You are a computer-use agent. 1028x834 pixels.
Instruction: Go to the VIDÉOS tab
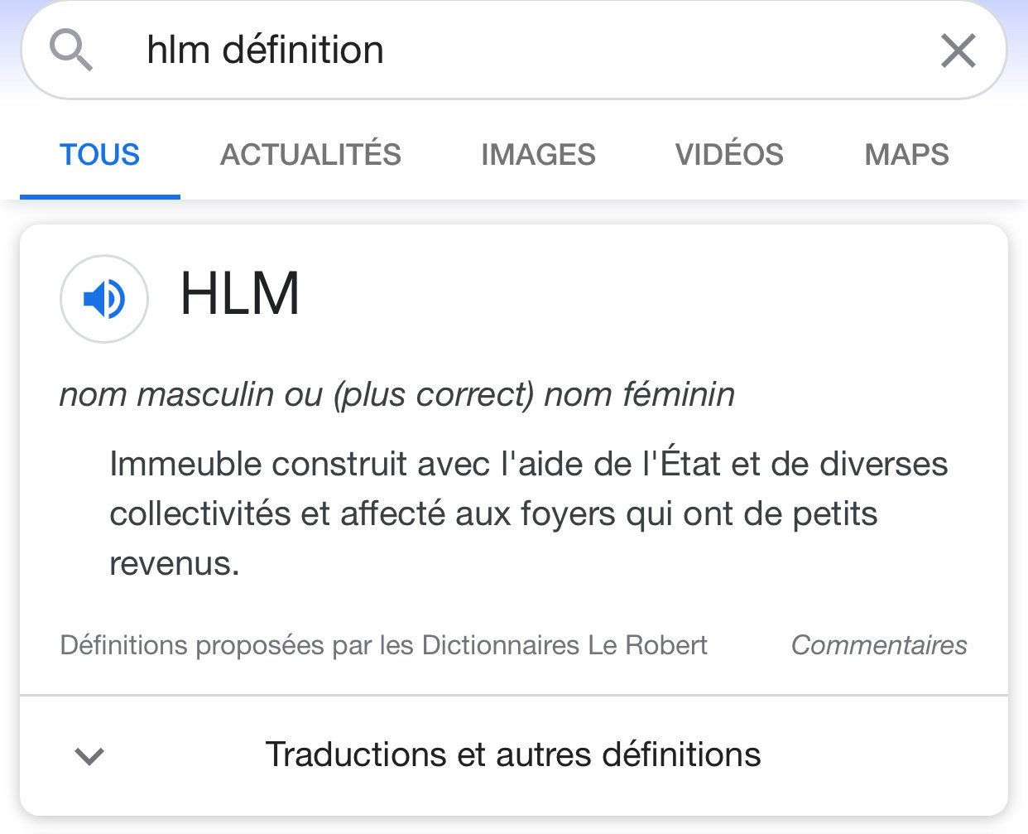pyautogui.click(x=729, y=155)
